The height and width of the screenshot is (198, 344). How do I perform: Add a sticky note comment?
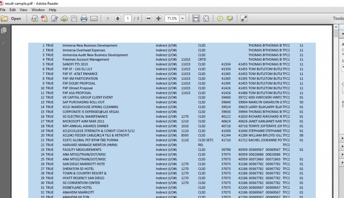(x=220, y=19)
